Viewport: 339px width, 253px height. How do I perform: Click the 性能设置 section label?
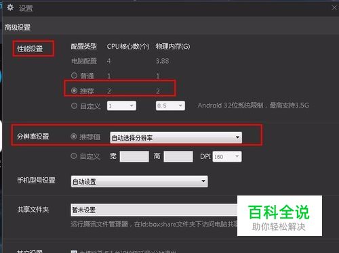[30, 49]
